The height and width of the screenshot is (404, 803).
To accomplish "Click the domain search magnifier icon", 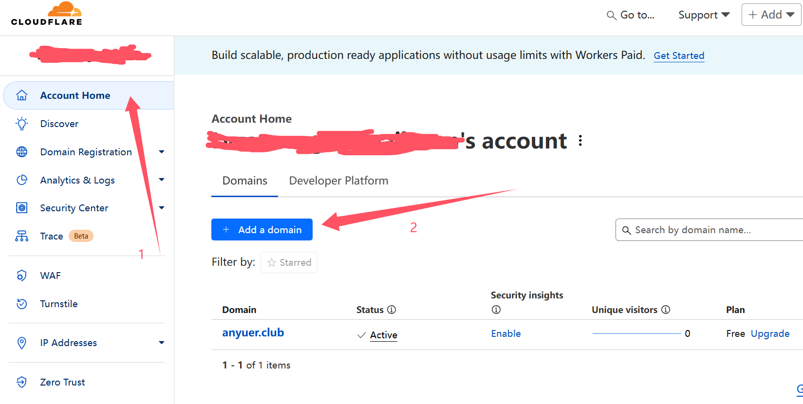I will point(627,230).
